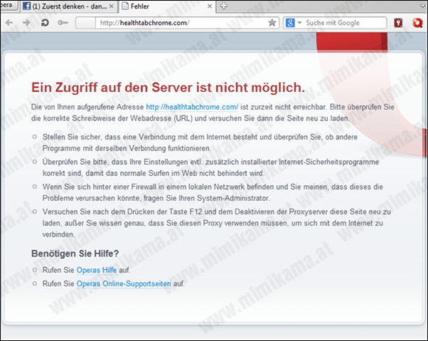Click the site badge in the address bar
Screen dimensions: 428x341
85,23
